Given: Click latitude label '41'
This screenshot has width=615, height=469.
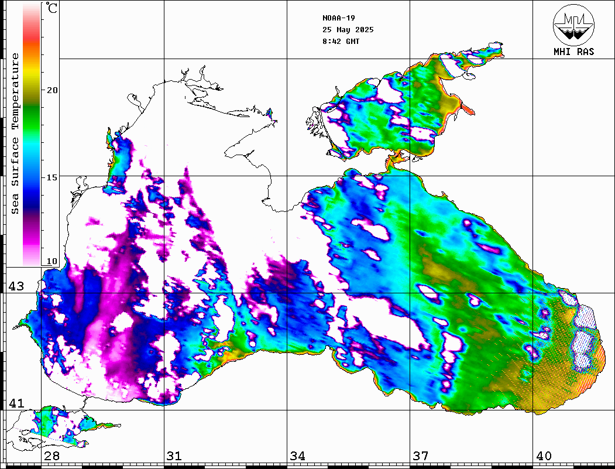Looking at the screenshot, I should pos(16,403).
